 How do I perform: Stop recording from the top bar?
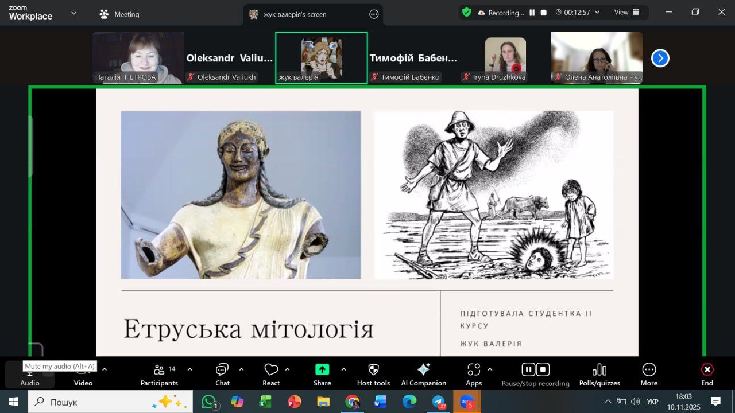pyautogui.click(x=544, y=13)
